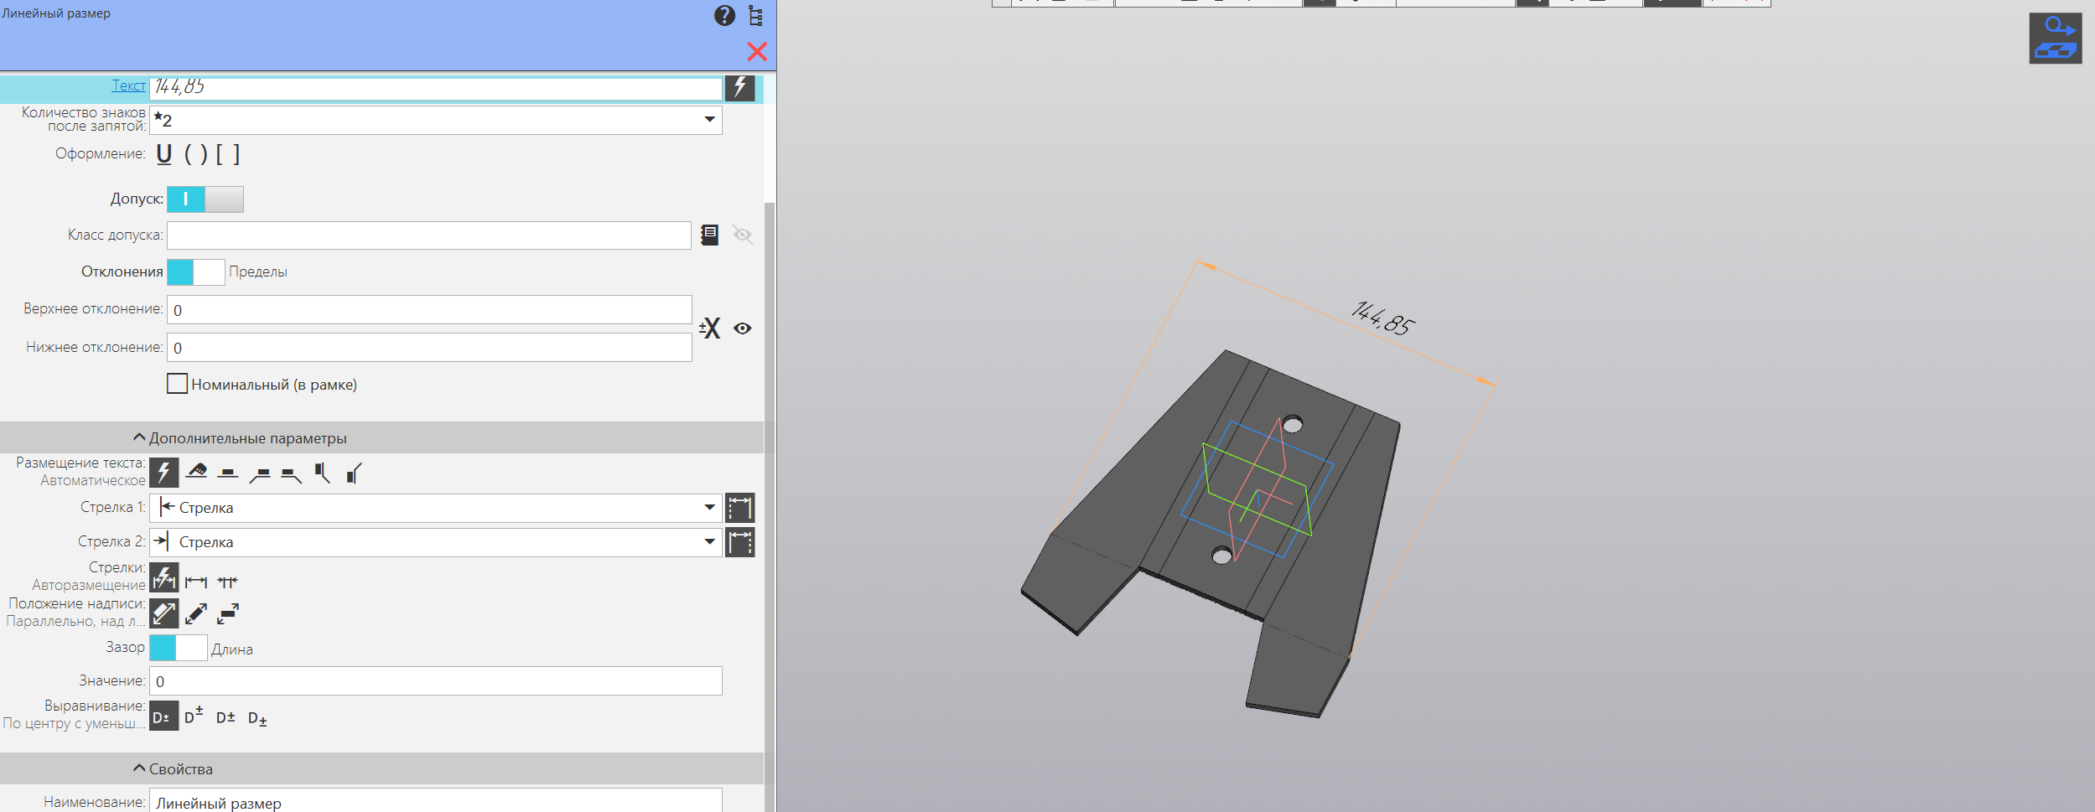This screenshot has width=2095, height=812.
Task: Apply round parentheses formatting to dimension
Action: pos(195,154)
